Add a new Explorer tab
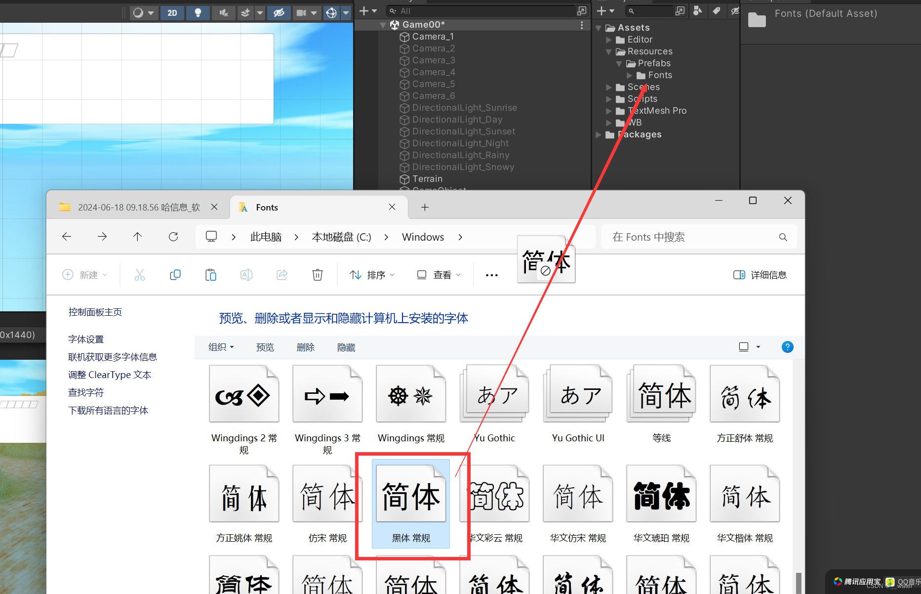 click(425, 208)
